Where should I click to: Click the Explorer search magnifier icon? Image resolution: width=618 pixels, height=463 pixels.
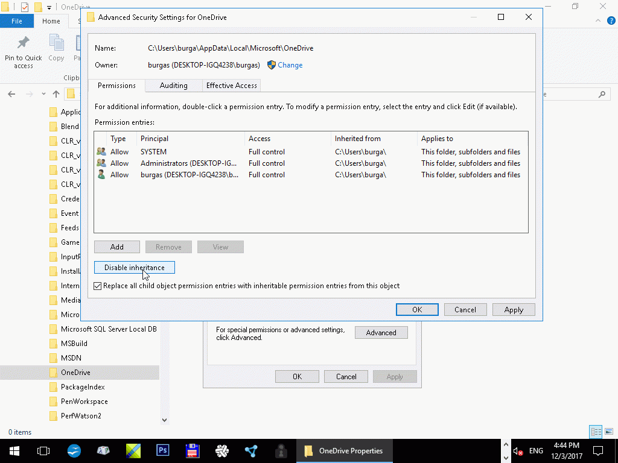point(602,94)
